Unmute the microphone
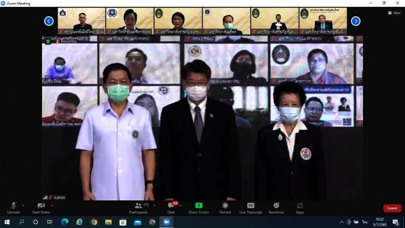 (13, 207)
